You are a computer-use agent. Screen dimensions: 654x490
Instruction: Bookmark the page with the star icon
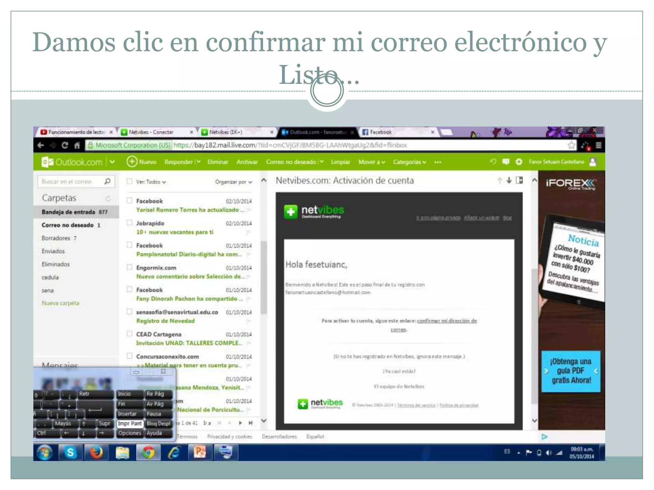coord(571,145)
